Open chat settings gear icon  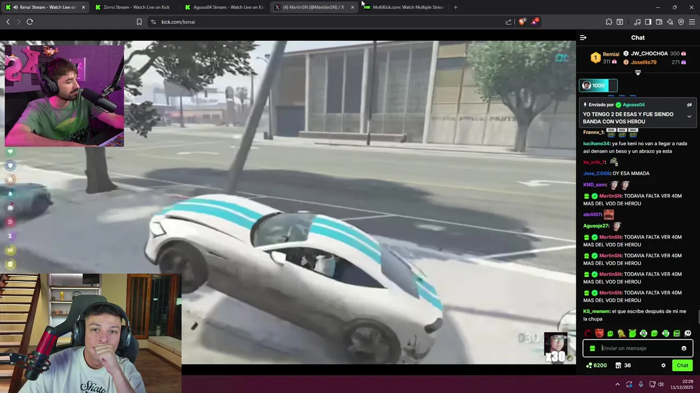[663, 366]
